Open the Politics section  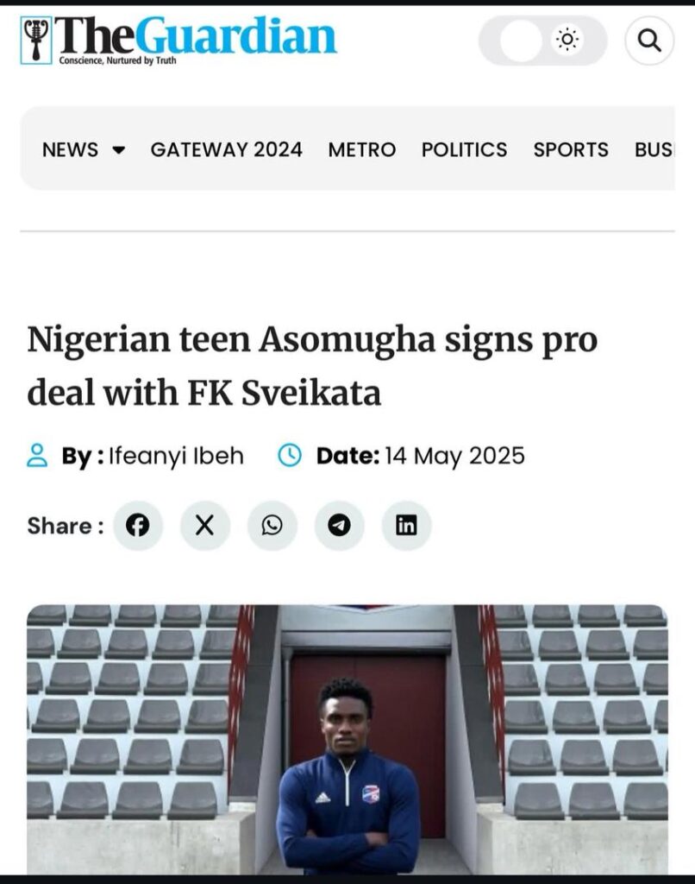click(464, 149)
